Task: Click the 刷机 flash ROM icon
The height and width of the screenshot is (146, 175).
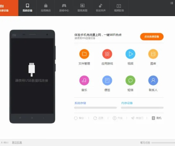Action: 153,118
